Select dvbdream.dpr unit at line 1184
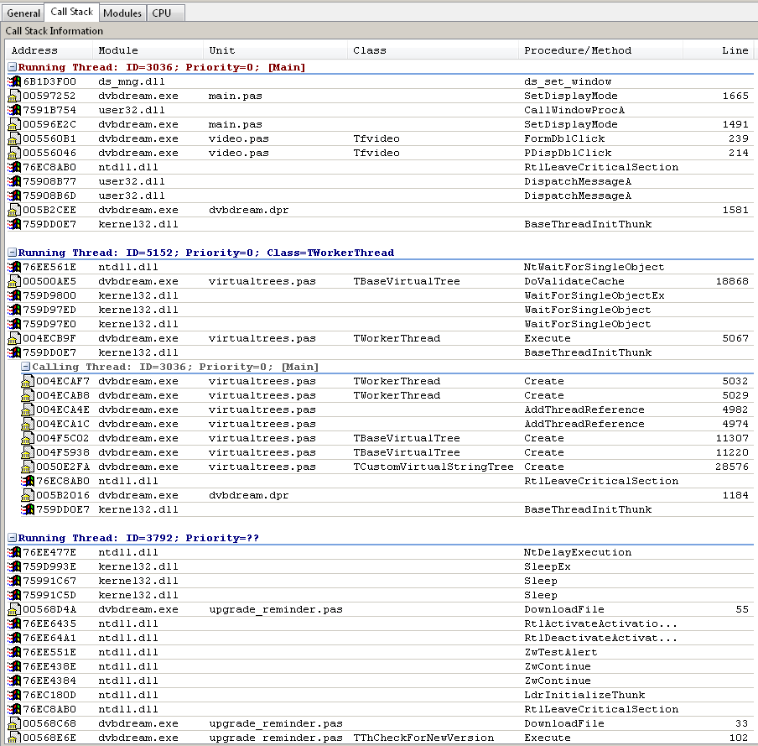Image resolution: width=758 pixels, height=746 pixels. (x=248, y=495)
